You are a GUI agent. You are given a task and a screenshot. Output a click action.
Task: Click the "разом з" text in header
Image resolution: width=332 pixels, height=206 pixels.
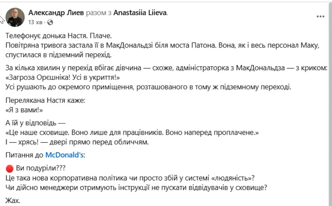(99, 13)
